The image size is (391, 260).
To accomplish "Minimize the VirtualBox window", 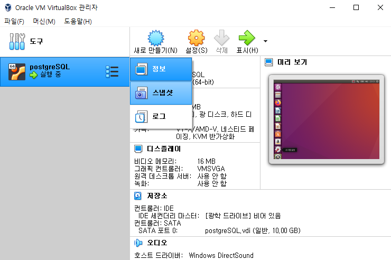I will (x=332, y=7).
